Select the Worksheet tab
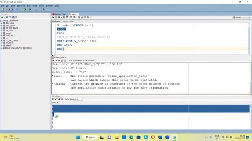This screenshot has height=141, width=252. [56, 22]
